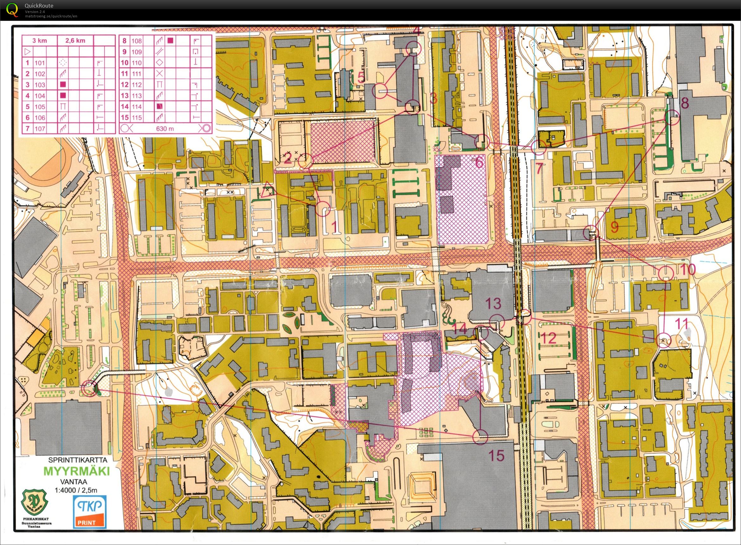The height and width of the screenshot is (545, 741).
Task: Click the 2,6 km course header cell
Action: coord(75,41)
